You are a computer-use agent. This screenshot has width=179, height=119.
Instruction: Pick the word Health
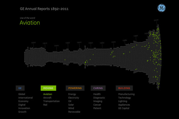click(97, 94)
